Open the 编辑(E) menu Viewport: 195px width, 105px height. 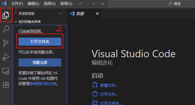(x=33, y=3)
